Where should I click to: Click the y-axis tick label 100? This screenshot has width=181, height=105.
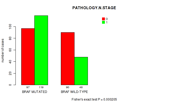[x=10, y=27]
